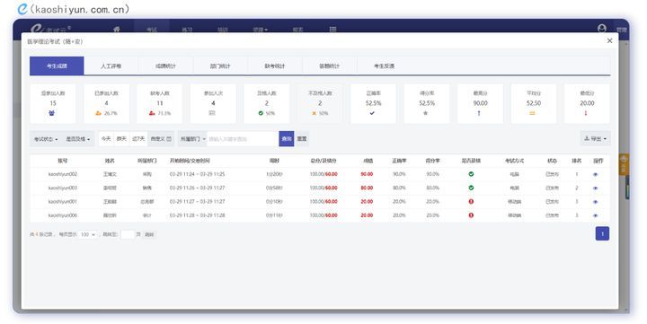This screenshot has height=324, width=647.
Task: Select account cell kaoshiyun001
Action: [x=63, y=202]
